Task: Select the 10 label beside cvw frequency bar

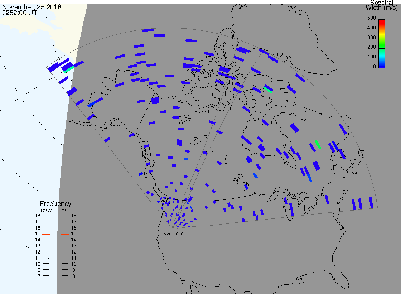Action: click(x=38, y=264)
